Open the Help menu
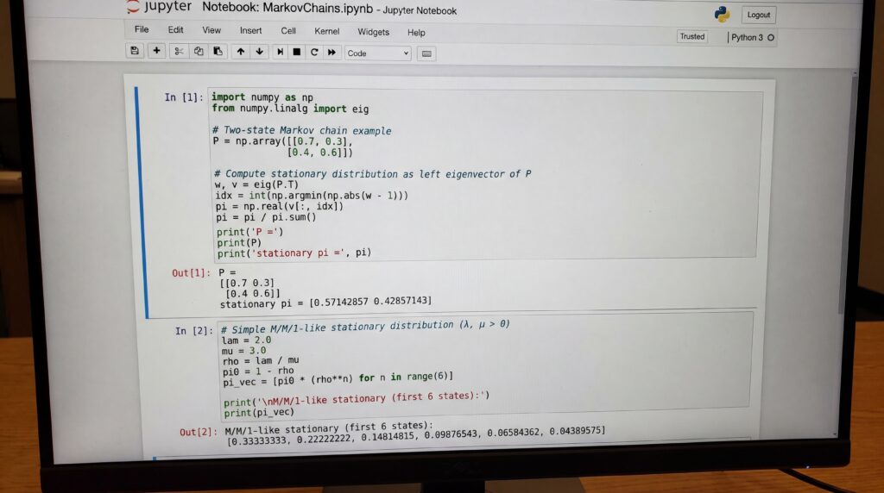 point(416,33)
